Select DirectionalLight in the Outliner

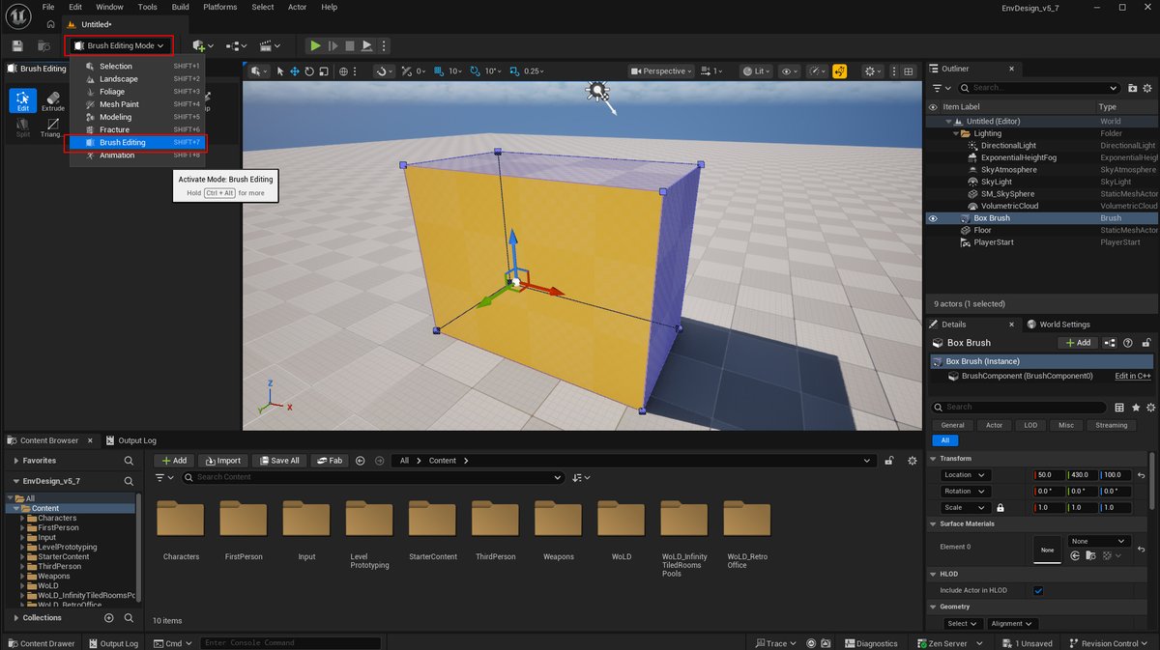click(1008, 146)
